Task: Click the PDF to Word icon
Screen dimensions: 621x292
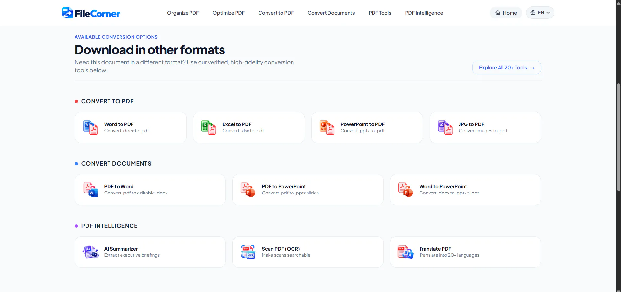Action: (x=90, y=190)
